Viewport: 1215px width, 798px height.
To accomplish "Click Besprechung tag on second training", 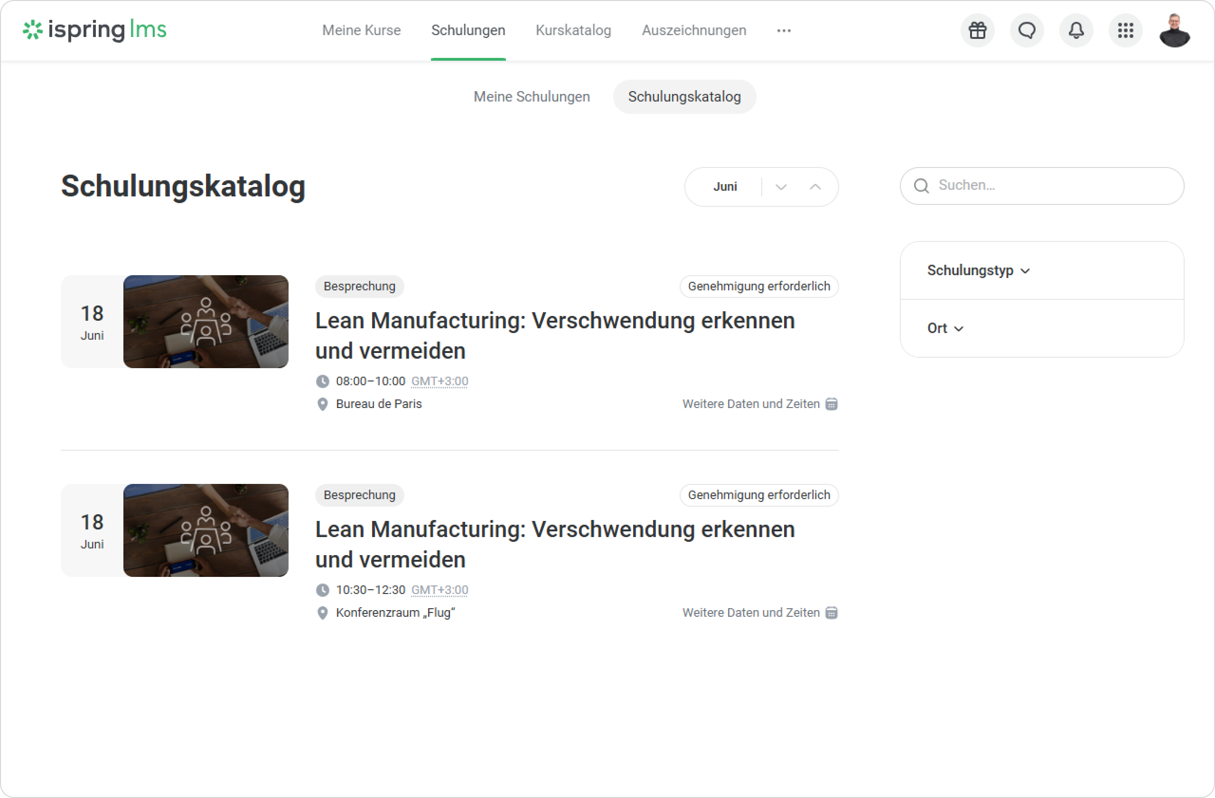I will coord(359,495).
